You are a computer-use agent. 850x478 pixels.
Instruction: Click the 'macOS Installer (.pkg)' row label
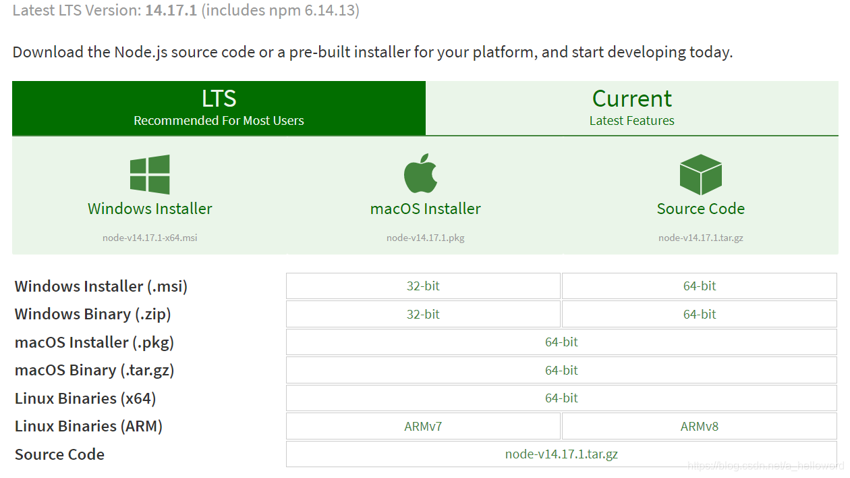[94, 342]
